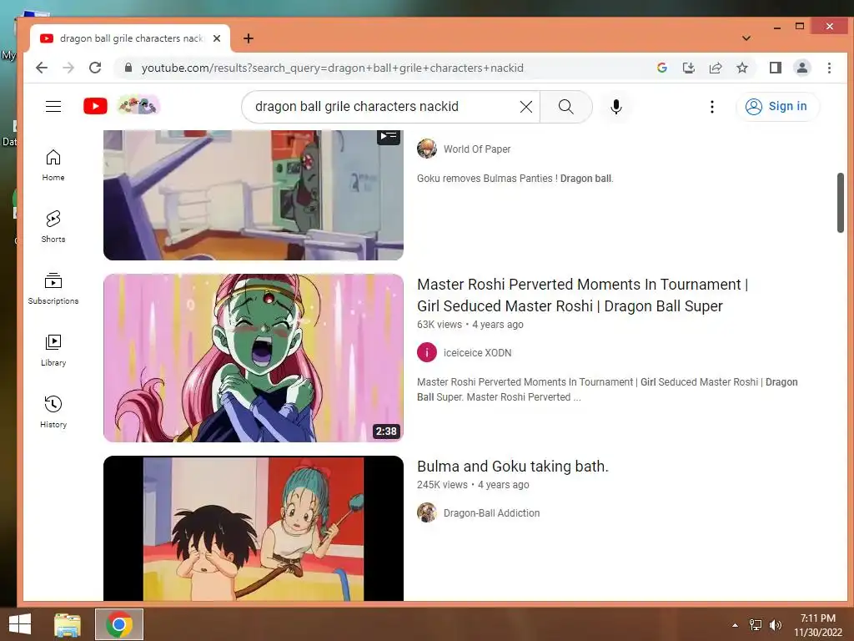Open the iceiceice XODN channel avatar

click(427, 353)
